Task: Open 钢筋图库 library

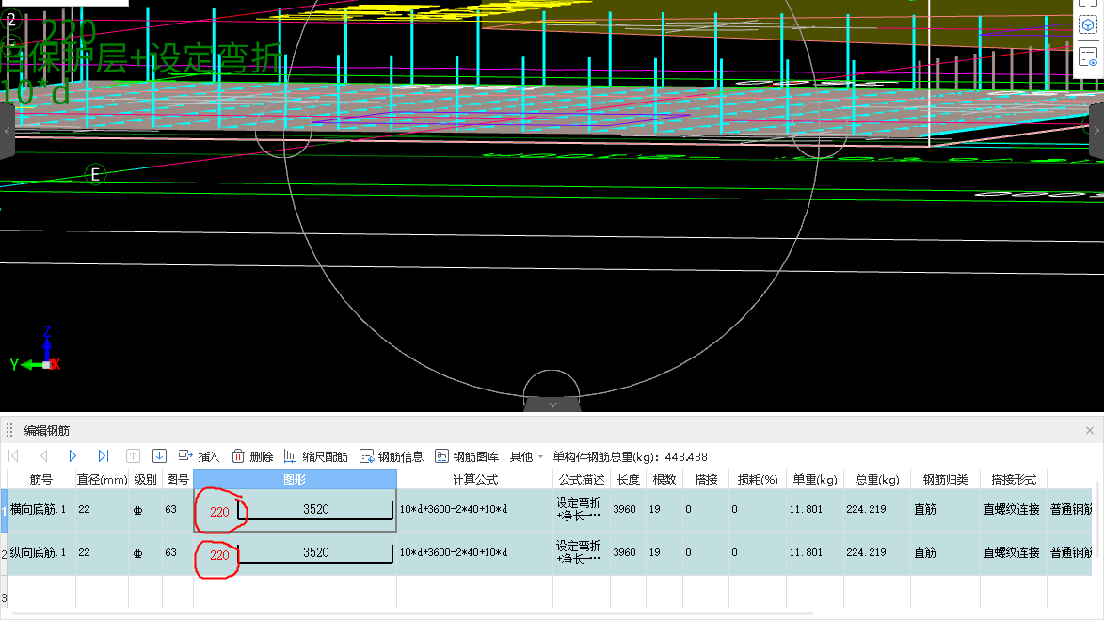Action: click(x=467, y=456)
